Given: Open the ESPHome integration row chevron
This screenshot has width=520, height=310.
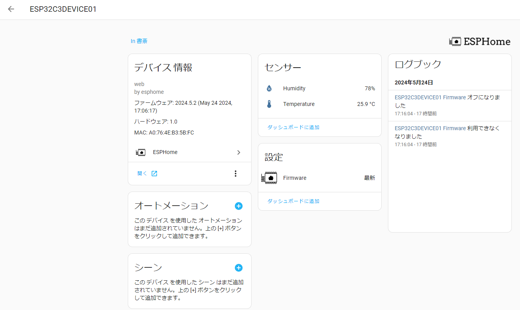Looking at the screenshot, I should (239, 152).
